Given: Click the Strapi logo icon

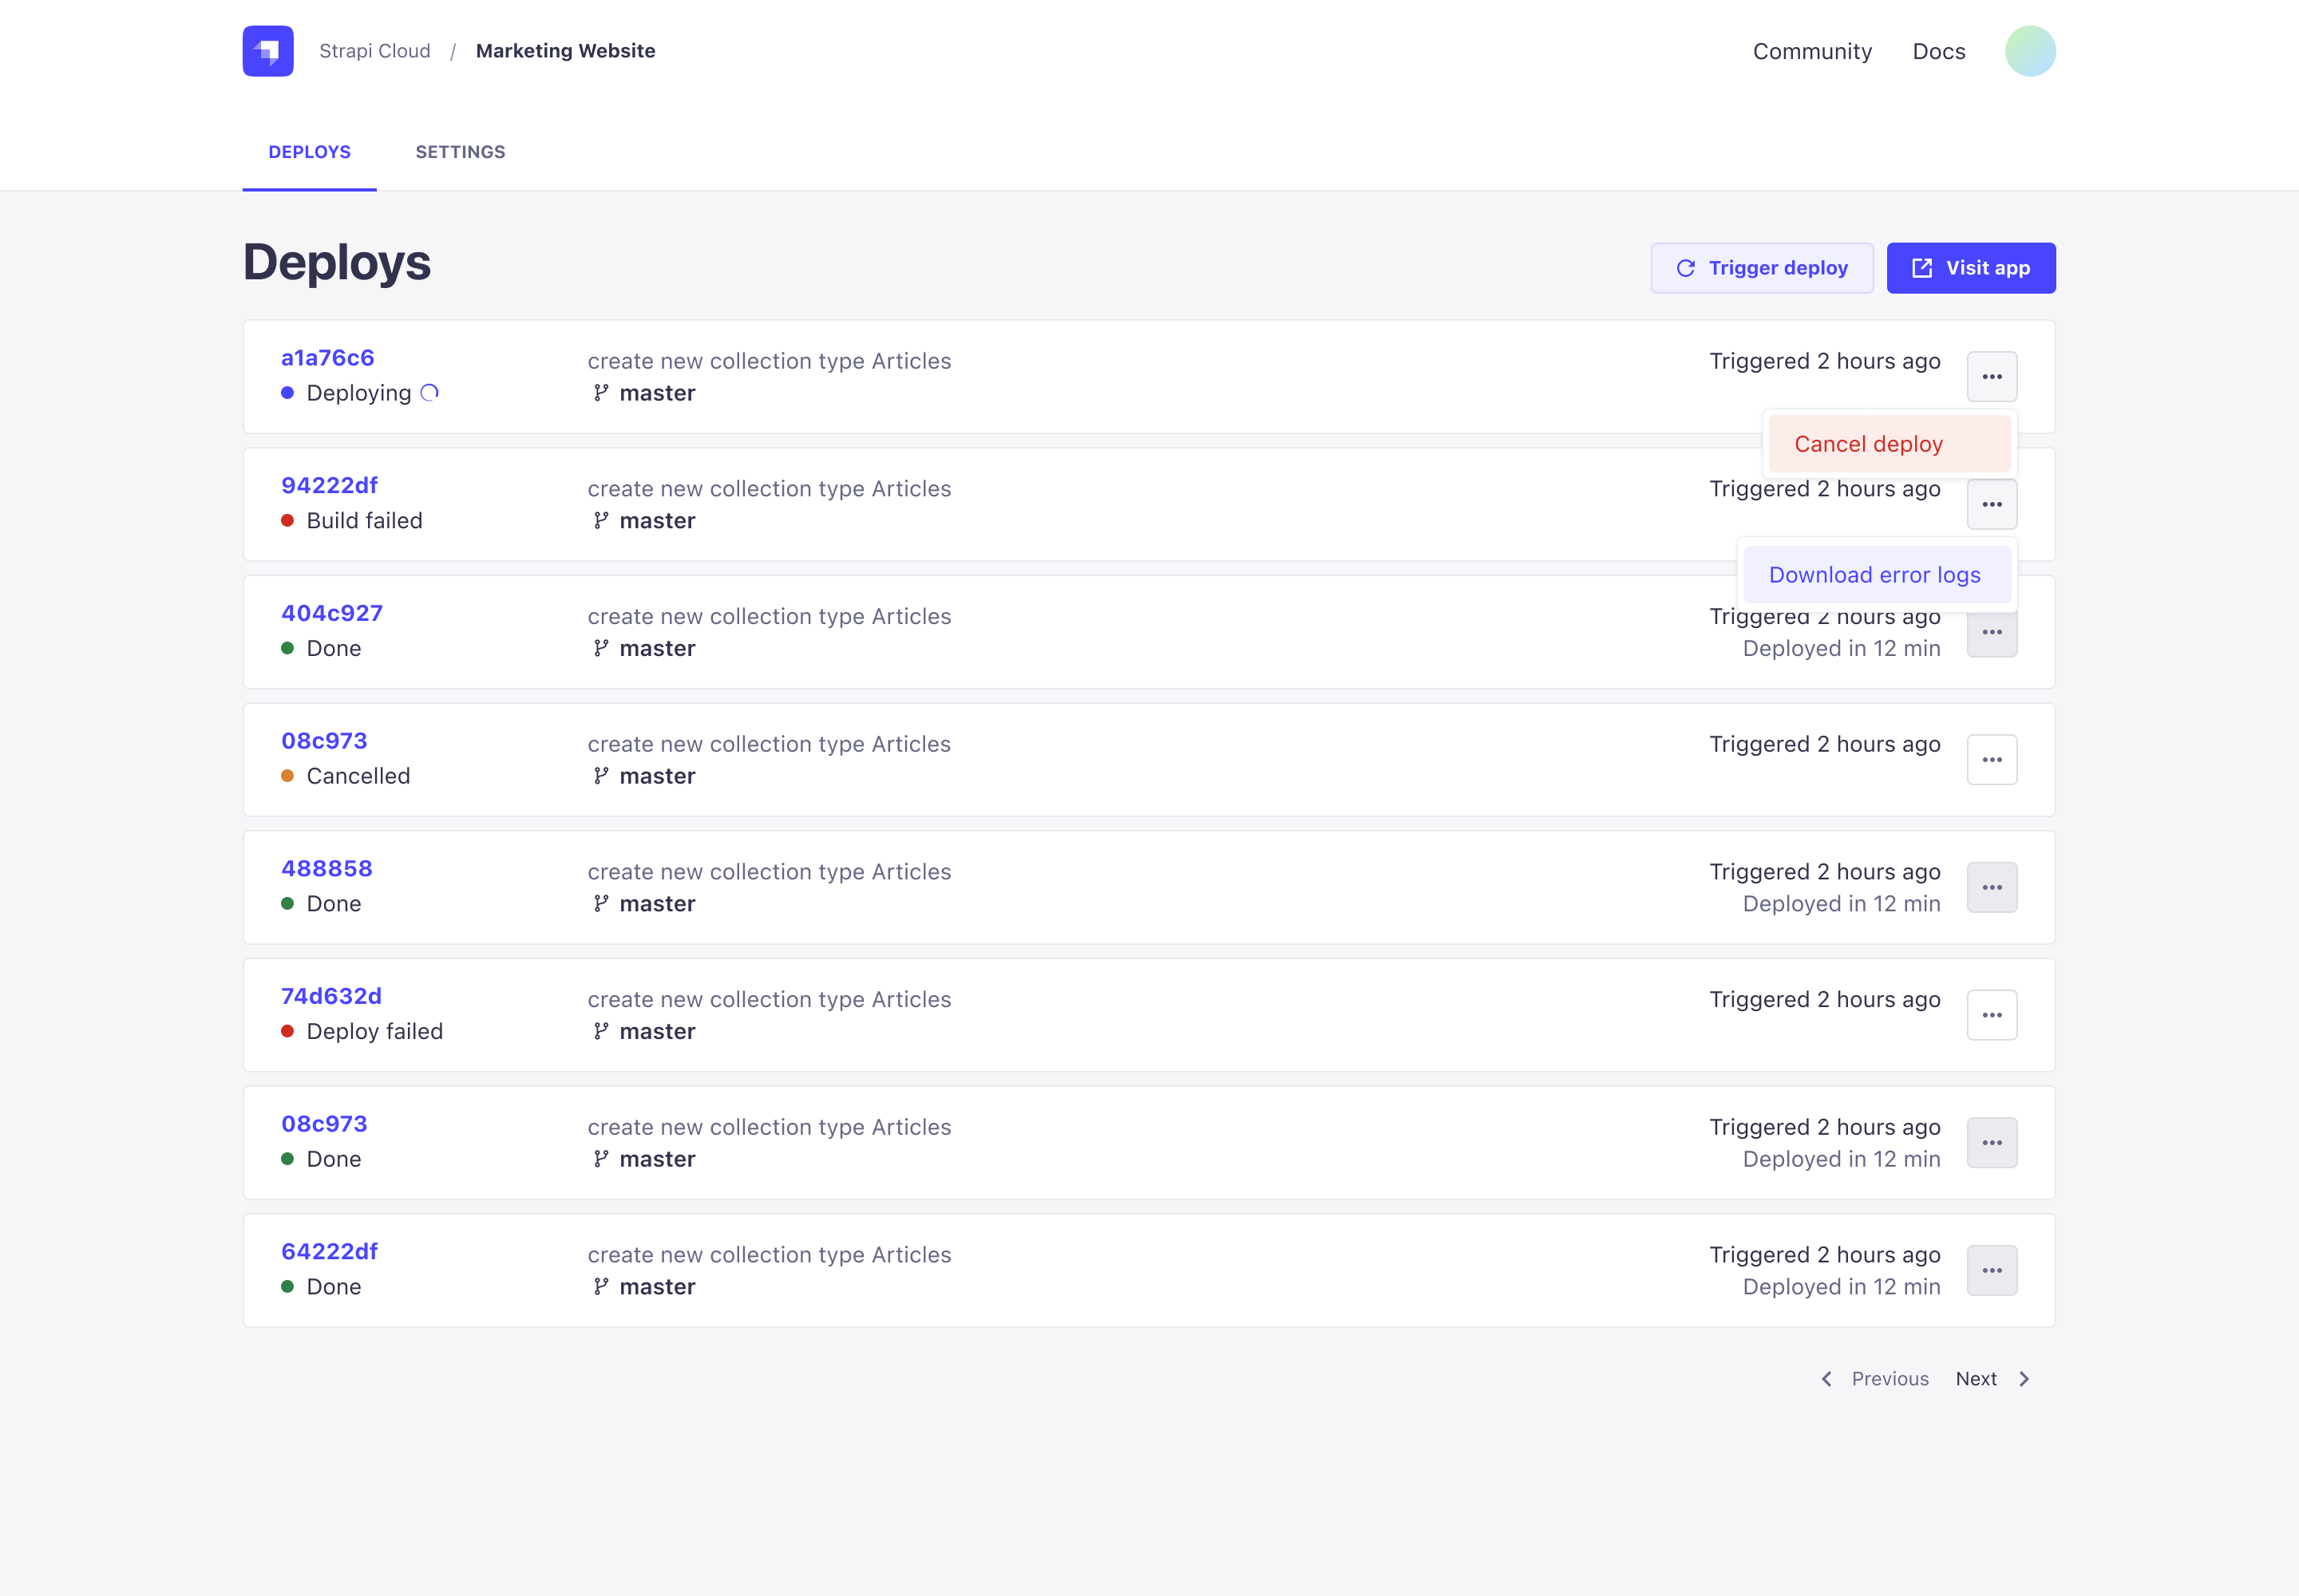Looking at the screenshot, I should coord(267,51).
